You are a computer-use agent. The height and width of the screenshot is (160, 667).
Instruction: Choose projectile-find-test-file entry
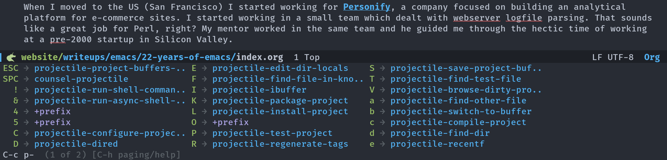456,79
